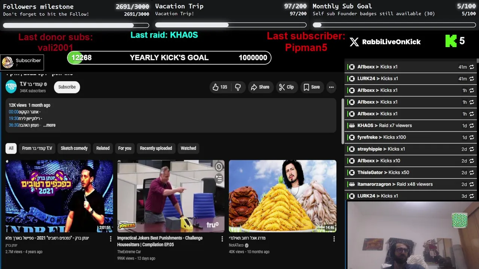Select the Sketch comedy chip
Viewport: 479px width, 269px height.
click(x=74, y=148)
